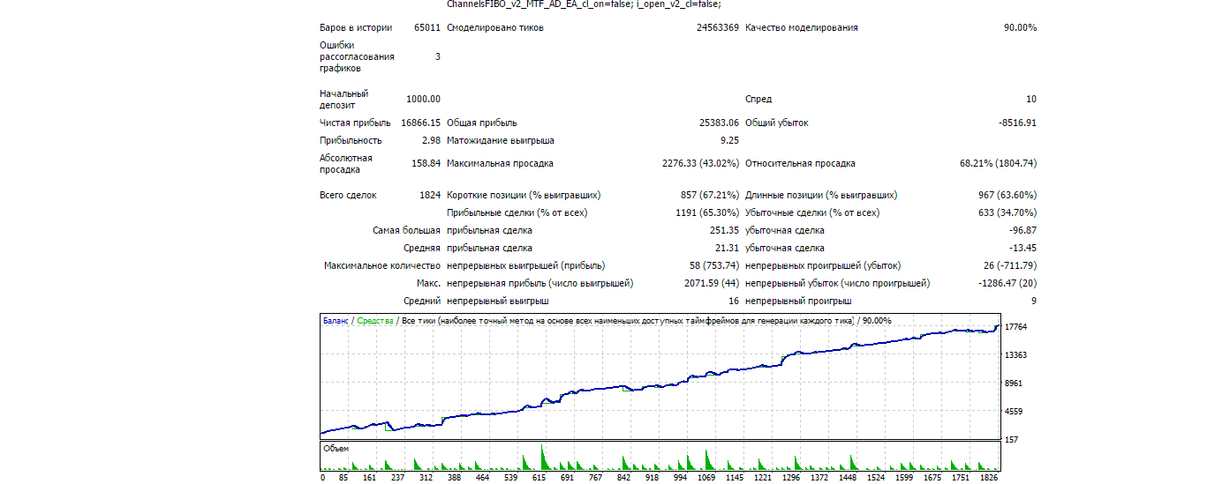Click the ChannelsFIBO parameters line at top
Screen dimensions: 1230x484
(584, 4)
